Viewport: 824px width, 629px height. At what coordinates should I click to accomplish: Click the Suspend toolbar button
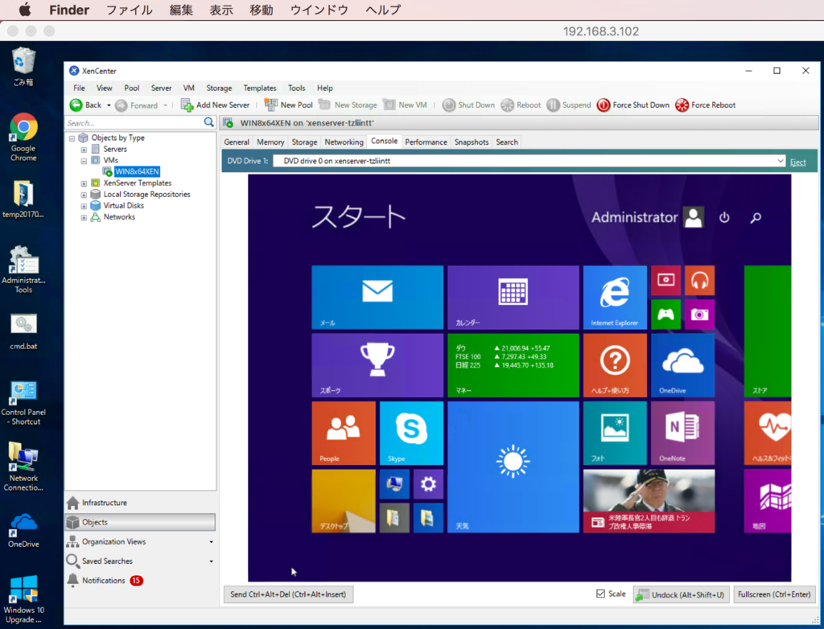(x=569, y=105)
